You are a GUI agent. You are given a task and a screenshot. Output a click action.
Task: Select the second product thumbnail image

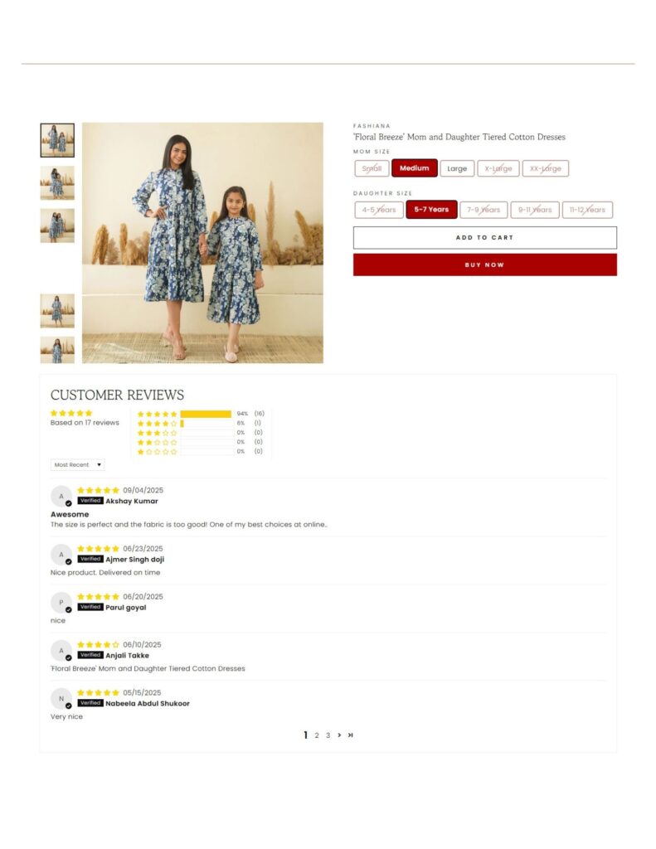[57, 183]
